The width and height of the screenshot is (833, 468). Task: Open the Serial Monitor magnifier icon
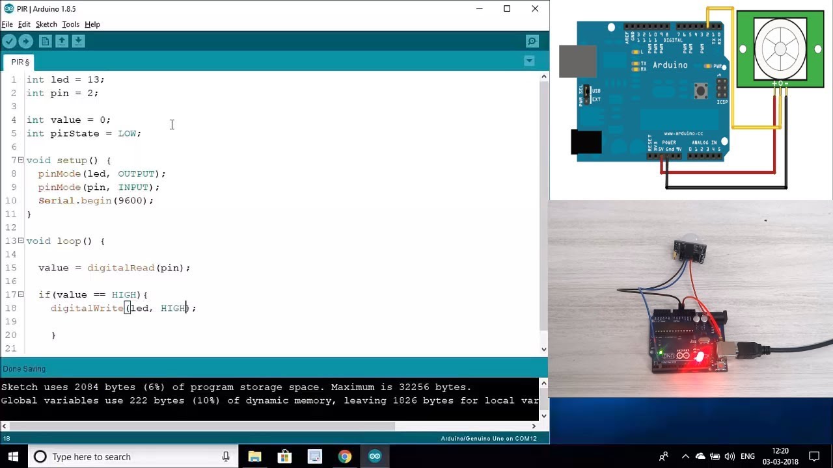(532, 42)
